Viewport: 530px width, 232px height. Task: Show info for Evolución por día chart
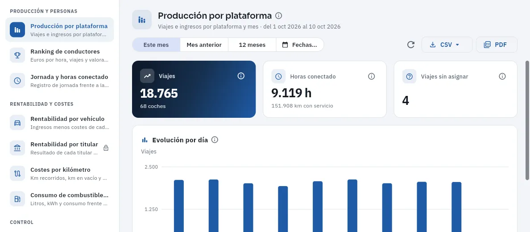click(215, 140)
